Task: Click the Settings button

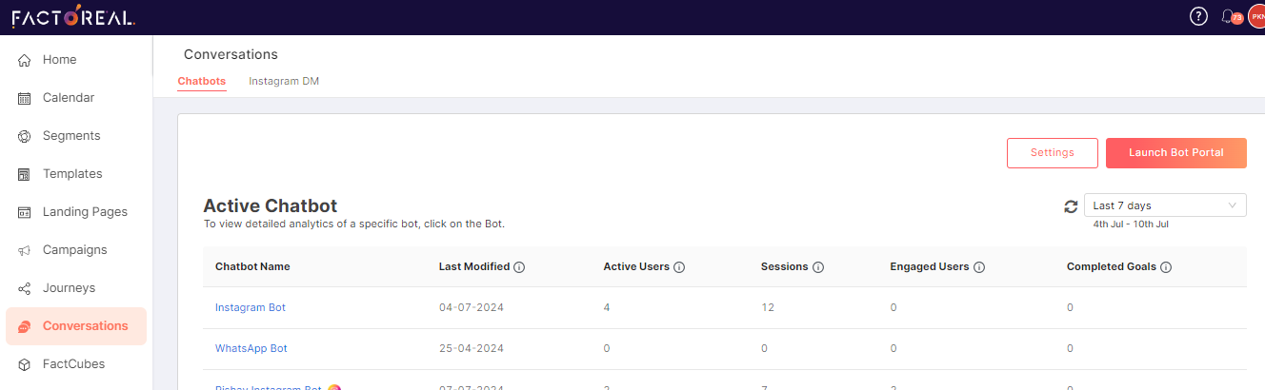Action: pos(1053,153)
